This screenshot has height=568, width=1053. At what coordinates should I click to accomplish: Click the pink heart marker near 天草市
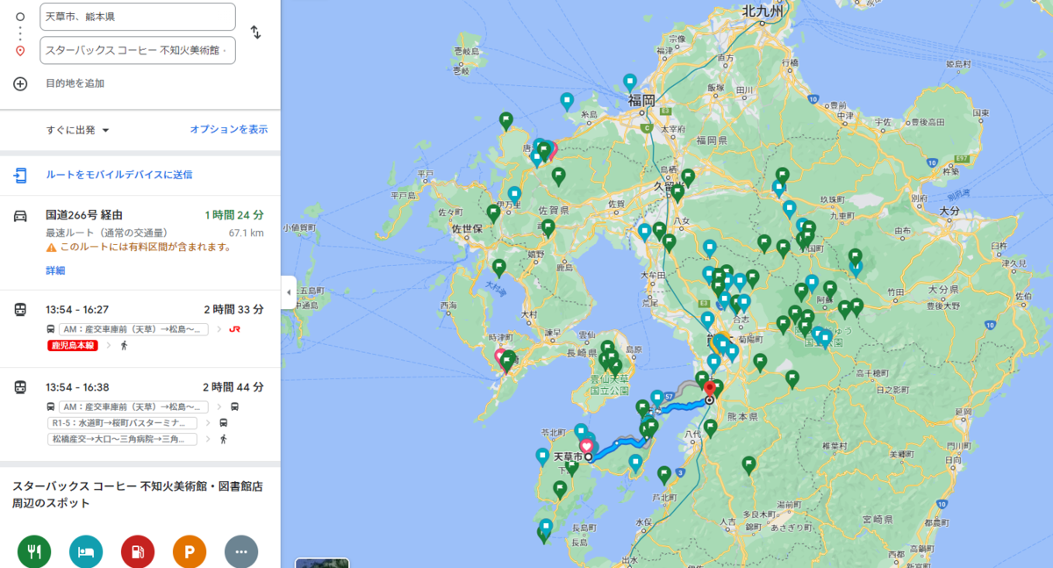(x=586, y=445)
